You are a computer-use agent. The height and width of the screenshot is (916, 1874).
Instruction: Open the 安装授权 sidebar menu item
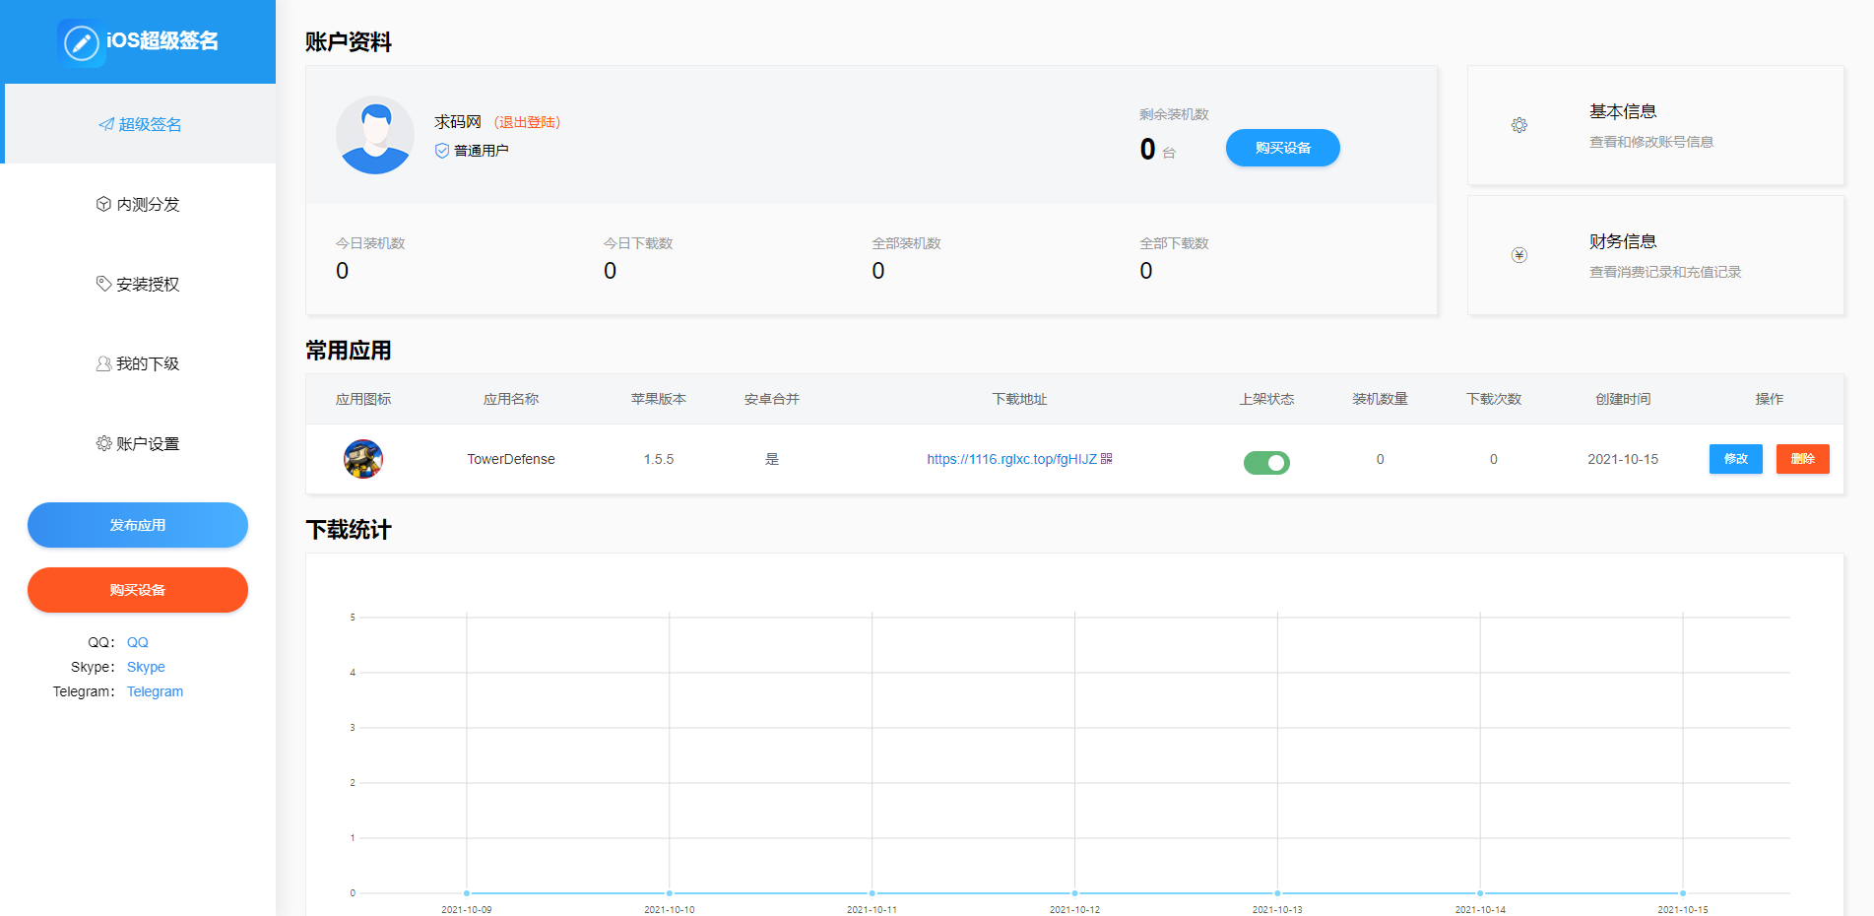[x=138, y=284]
